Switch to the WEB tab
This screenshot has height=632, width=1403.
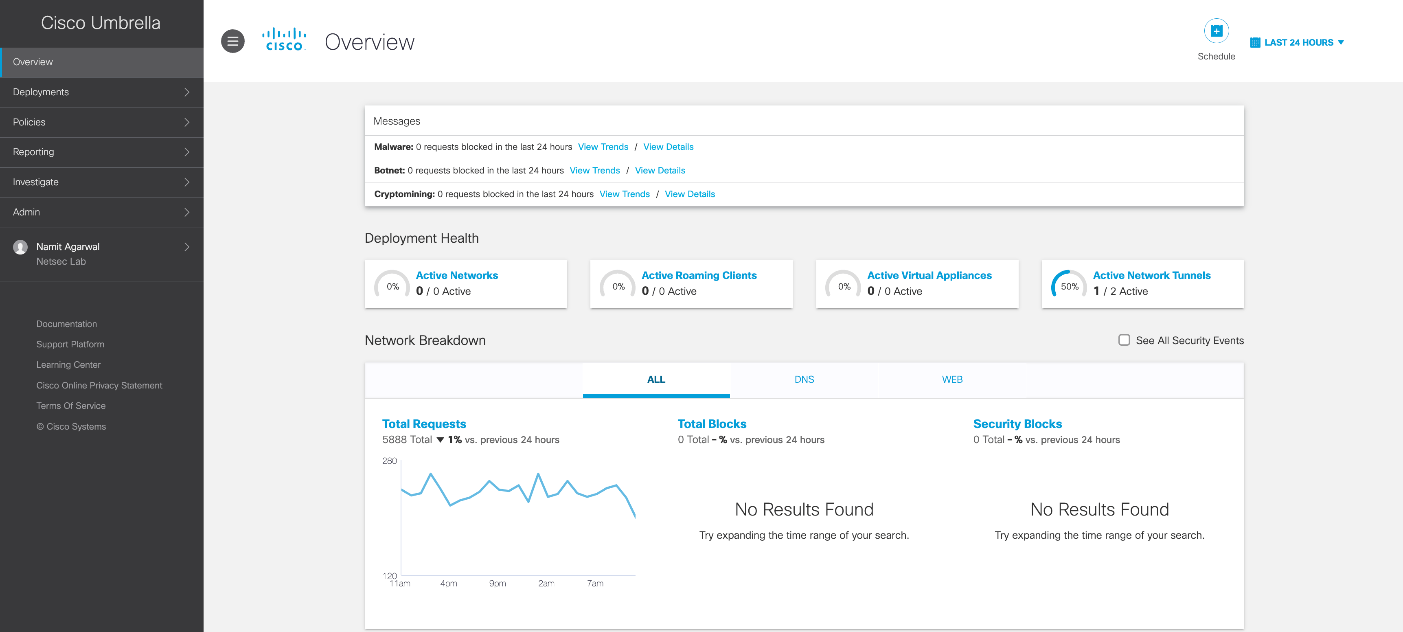tap(951, 379)
